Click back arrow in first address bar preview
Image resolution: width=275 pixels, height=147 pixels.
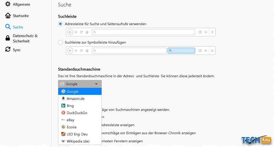click(x=70, y=32)
